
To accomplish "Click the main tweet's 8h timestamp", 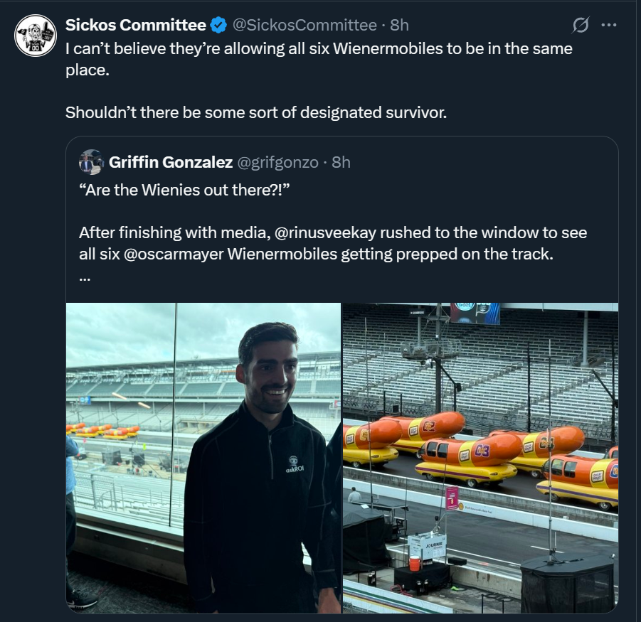I will [400, 25].
